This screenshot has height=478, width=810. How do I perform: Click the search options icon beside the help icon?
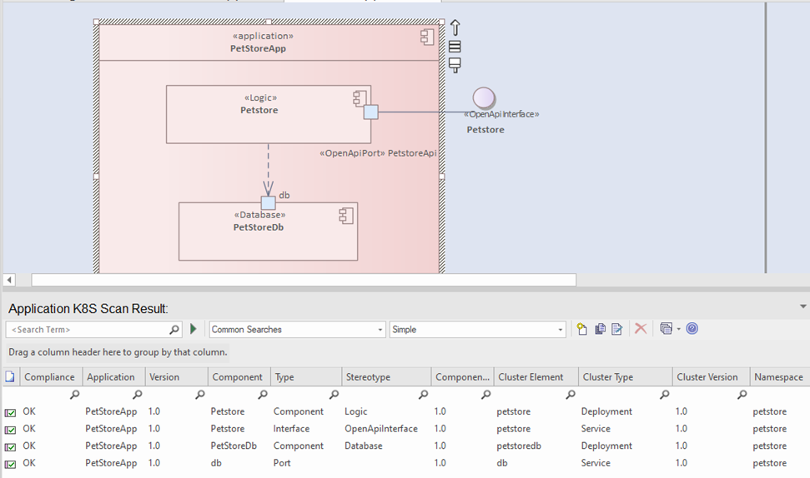(x=666, y=328)
